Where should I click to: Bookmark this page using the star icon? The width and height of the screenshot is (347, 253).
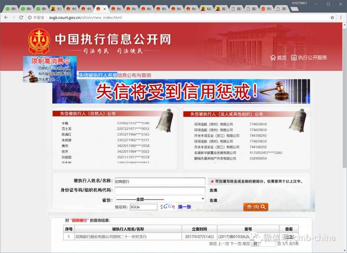[332, 17]
